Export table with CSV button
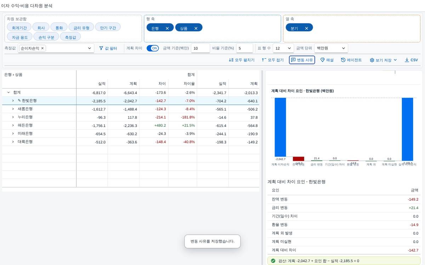The image size is (425, 265). pos(411,60)
